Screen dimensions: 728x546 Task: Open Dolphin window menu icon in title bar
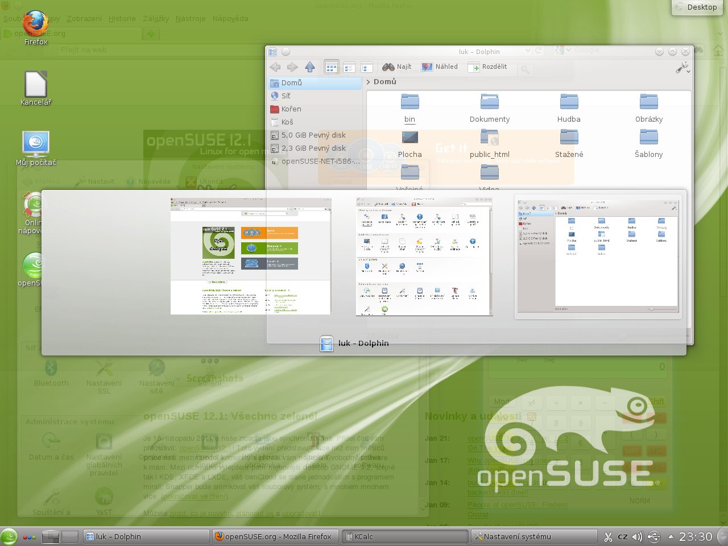[273, 52]
